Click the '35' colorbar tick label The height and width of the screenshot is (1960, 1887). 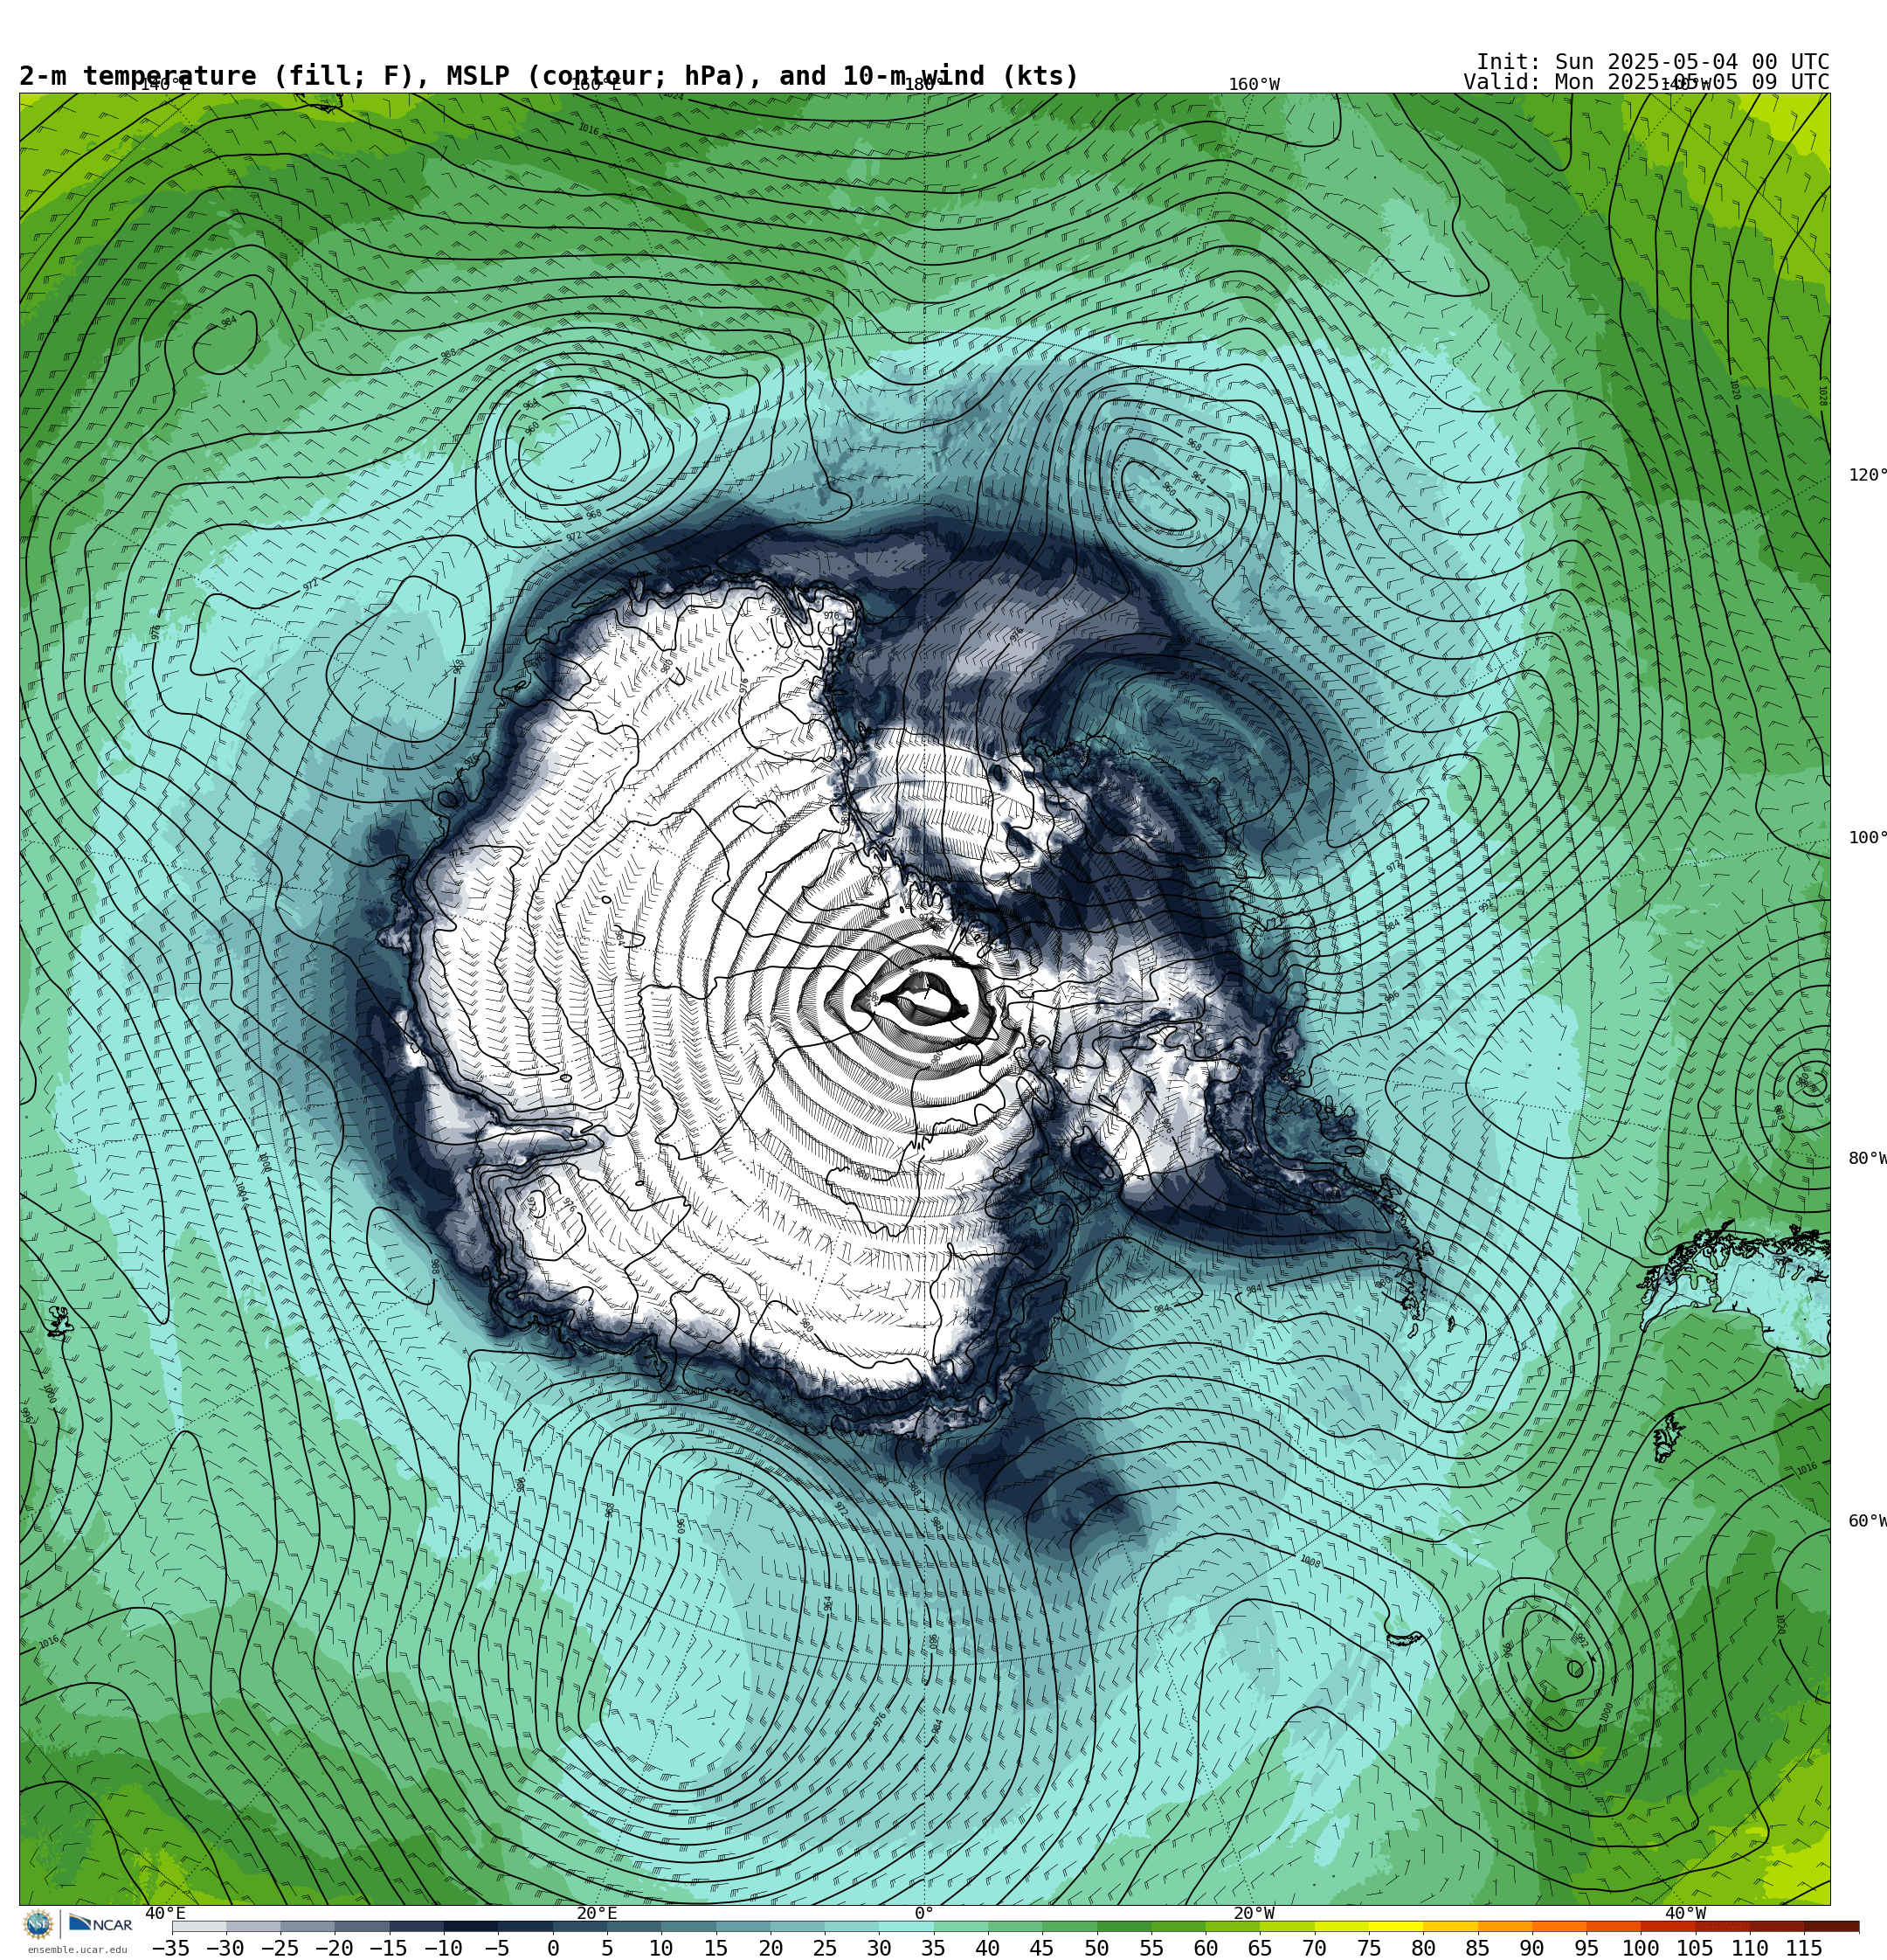click(933, 1948)
